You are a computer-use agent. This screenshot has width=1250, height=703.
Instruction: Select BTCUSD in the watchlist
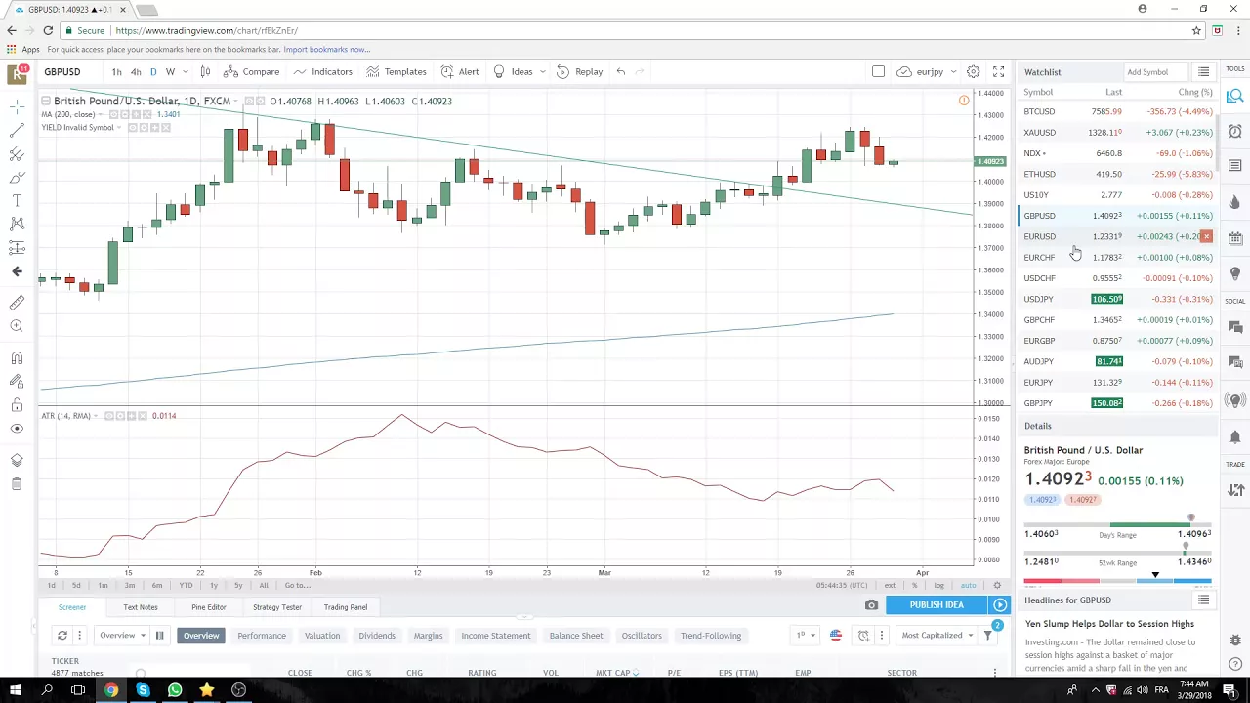(1117, 111)
